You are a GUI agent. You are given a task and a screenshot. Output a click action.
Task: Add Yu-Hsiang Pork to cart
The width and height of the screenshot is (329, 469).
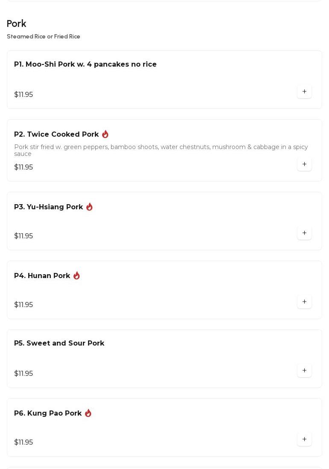(x=304, y=233)
